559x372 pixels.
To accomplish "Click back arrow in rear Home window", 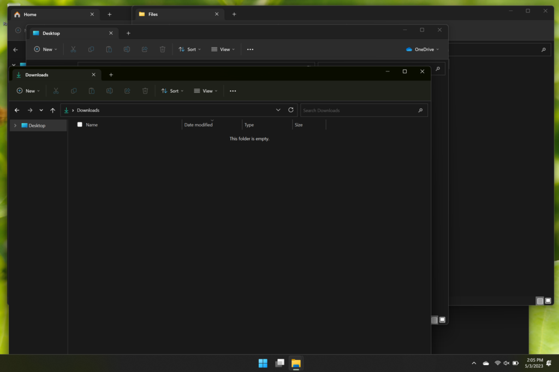I will (15, 50).
